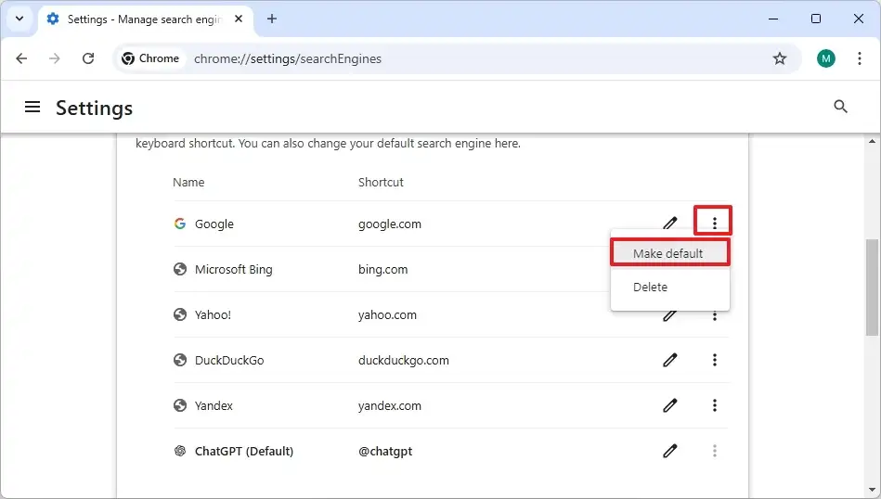Viewport: 881px width, 499px height.
Task: Click the forward navigation arrow
Action: [55, 58]
